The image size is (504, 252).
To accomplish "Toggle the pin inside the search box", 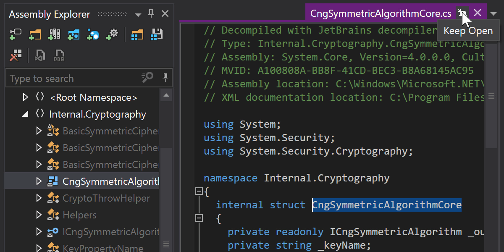I will pos(165,78).
